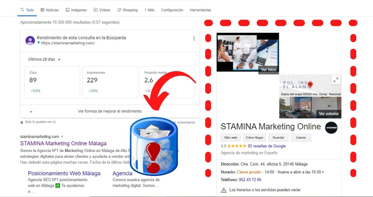Open 85 reseñas de Google
Viewport: 373px width, 197px height.
click(x=267, y=146)
